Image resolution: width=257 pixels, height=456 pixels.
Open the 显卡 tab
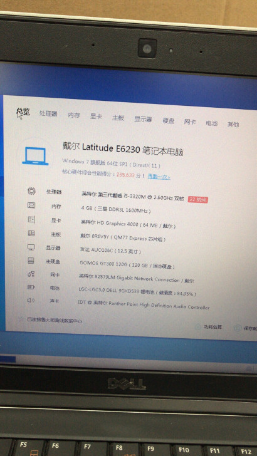click(x=96, y=117)
